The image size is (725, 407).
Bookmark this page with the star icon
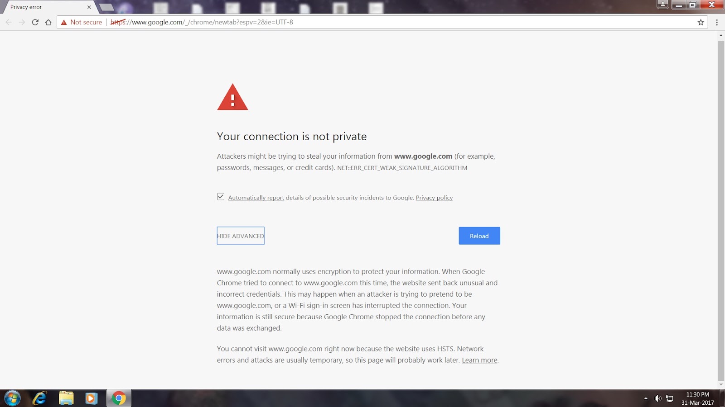click(x=701, y=22)
